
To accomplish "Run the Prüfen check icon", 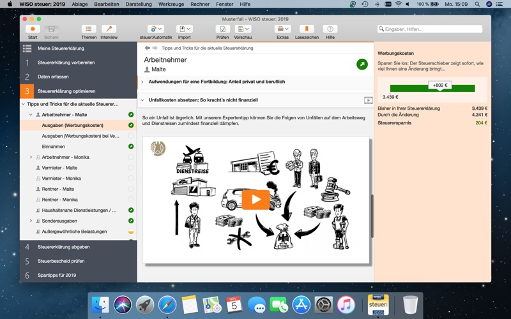I will pyautogui.click(x=222, y=29).
